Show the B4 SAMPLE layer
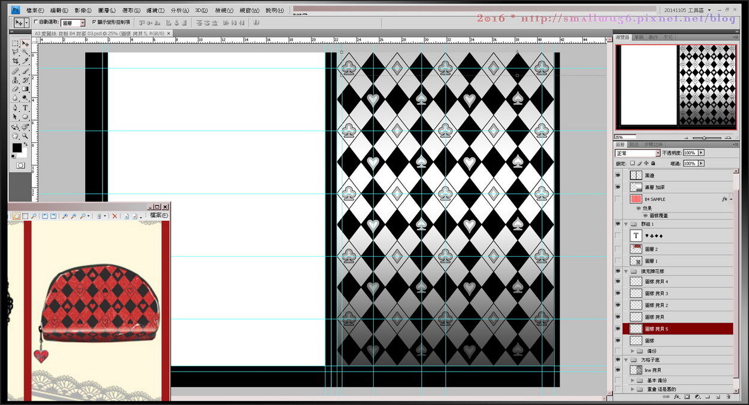 pos(619,199)
